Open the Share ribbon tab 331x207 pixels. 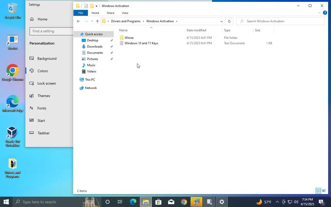[110, 13]
